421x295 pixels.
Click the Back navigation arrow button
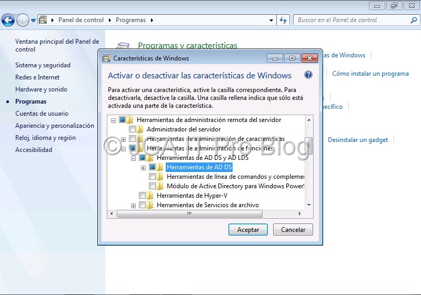(x=8, y=21)
